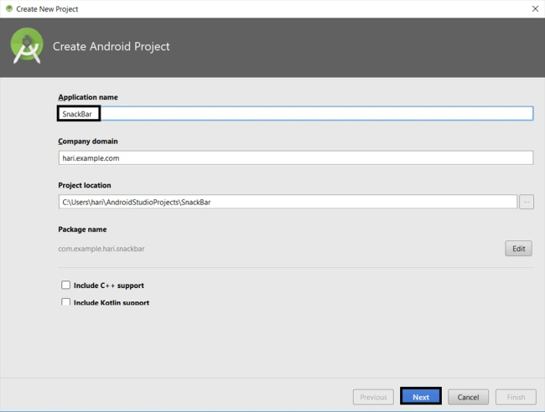Click the Project location path field

[x=288, y=202]
